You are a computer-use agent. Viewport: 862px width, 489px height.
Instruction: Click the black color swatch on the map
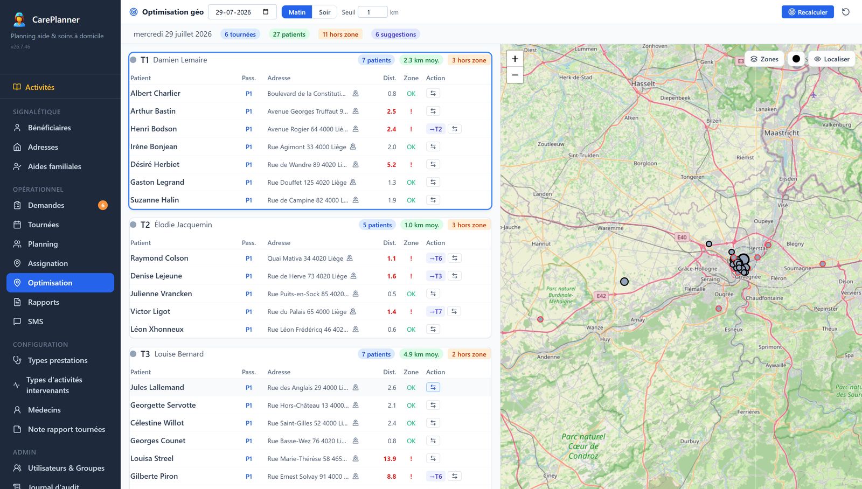tap(796, 59)
